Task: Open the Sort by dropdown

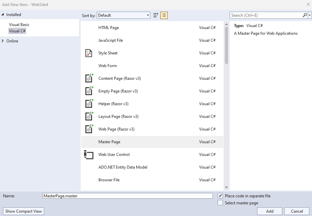Action: click(x=147, y=15)
